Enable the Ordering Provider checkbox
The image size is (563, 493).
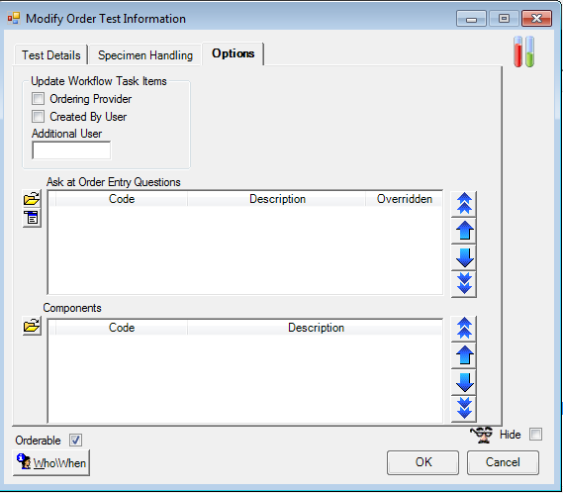click(38, 98)
